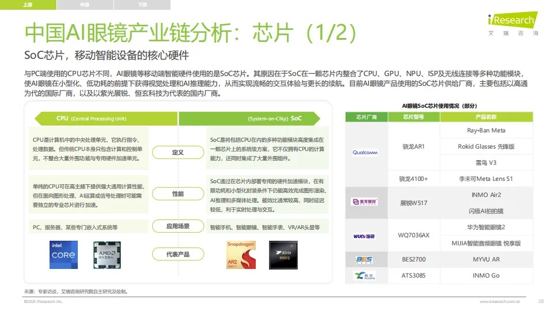Switch to the 中游 tab
The image size is (553, 311).
(85, 5)
